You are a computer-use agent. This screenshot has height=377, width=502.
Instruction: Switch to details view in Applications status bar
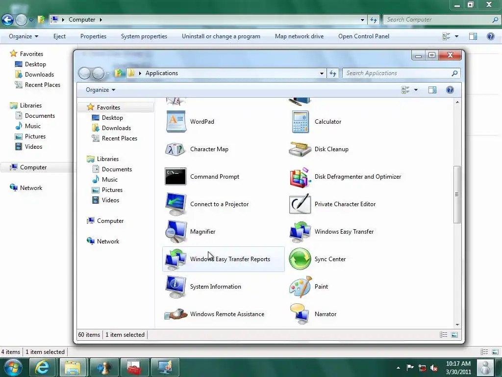coord(443,335)
